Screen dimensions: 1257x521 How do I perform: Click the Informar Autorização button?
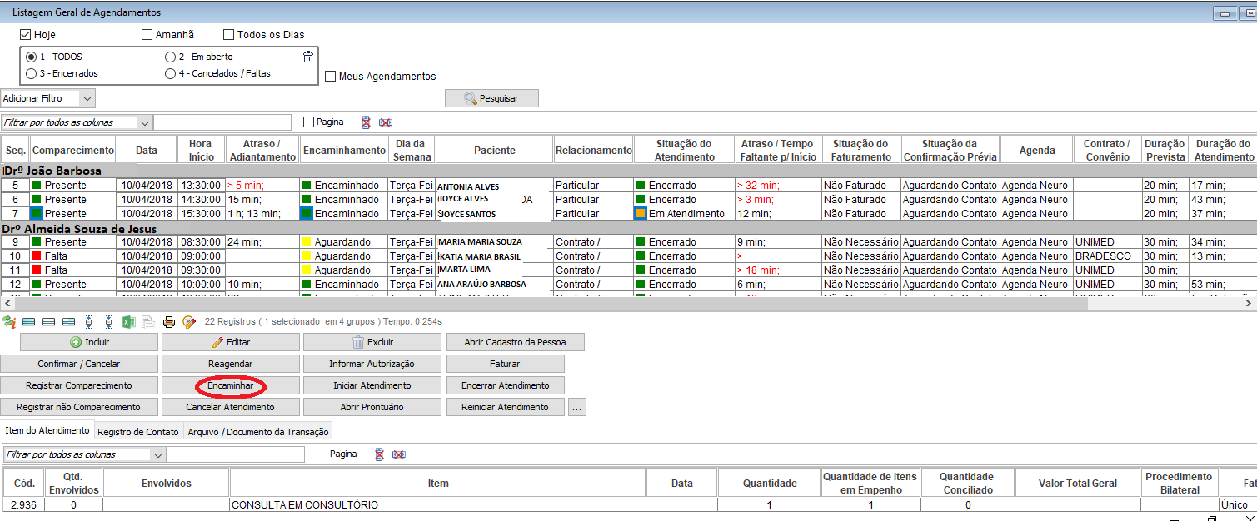[x=372, y=364]
